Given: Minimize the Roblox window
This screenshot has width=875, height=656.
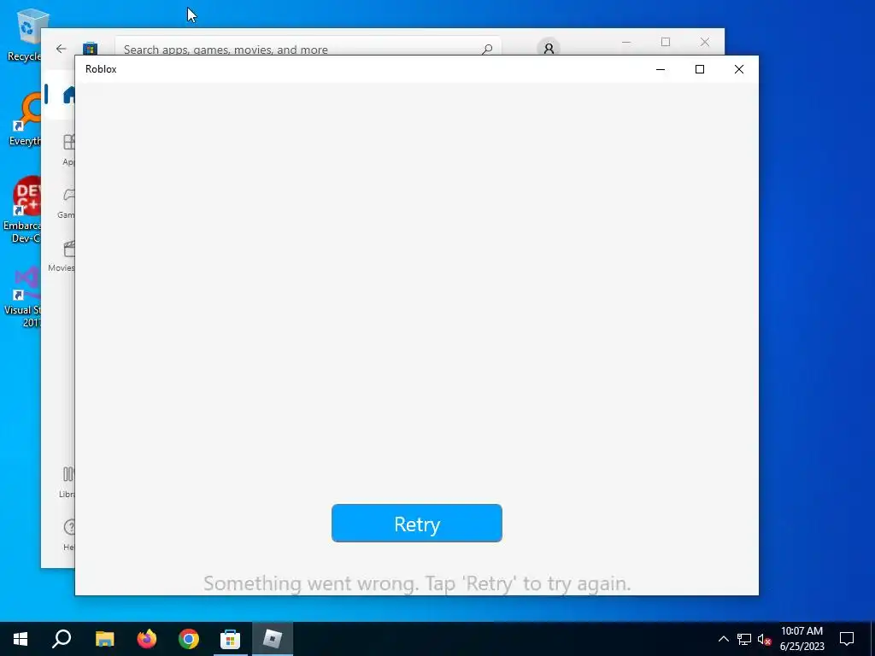Looking at the screenshot, I should click(661, 69).
